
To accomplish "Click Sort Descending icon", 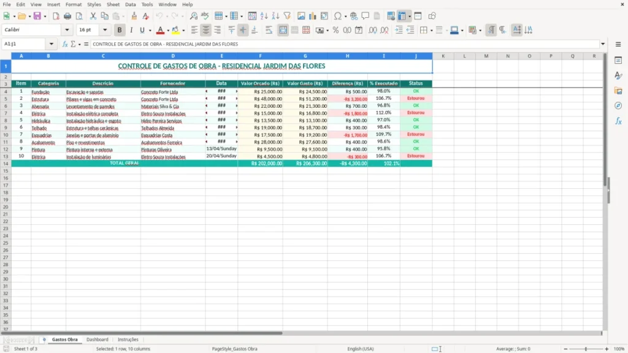I will 275,16.
